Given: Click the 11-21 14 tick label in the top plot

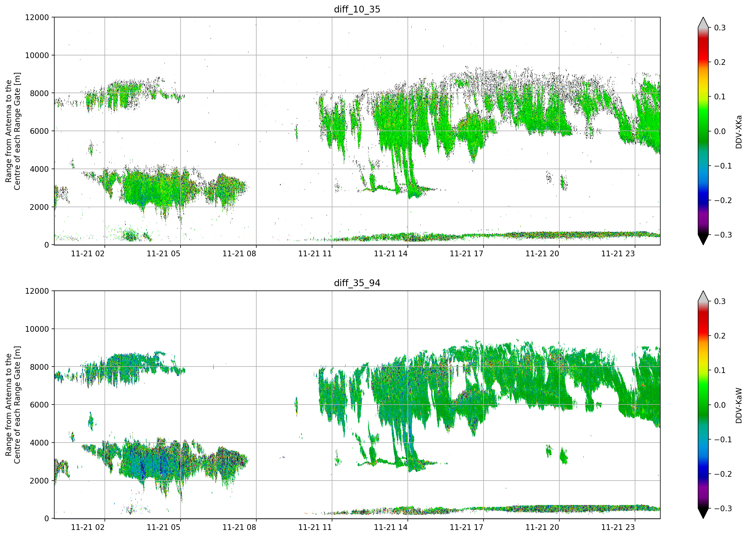Looking at the screenshot, I should coord(390,254).
